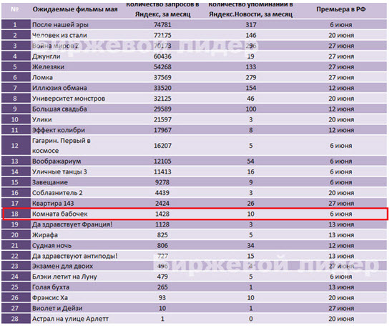Click 'Иллюзия обмана' cell

(x=59, y=88)
